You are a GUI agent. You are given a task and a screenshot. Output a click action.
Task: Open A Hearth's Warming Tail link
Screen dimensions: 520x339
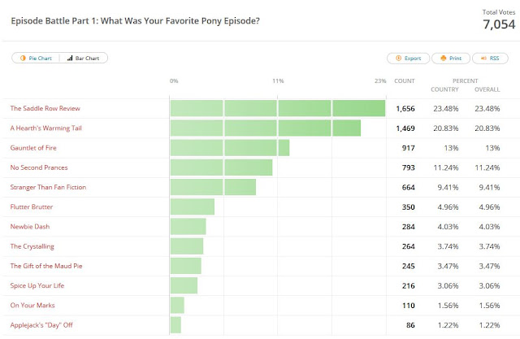45,128
